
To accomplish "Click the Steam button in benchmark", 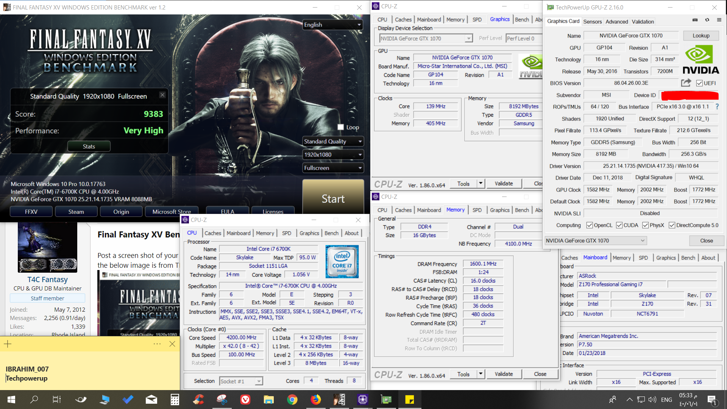I will tap(76, 212).
